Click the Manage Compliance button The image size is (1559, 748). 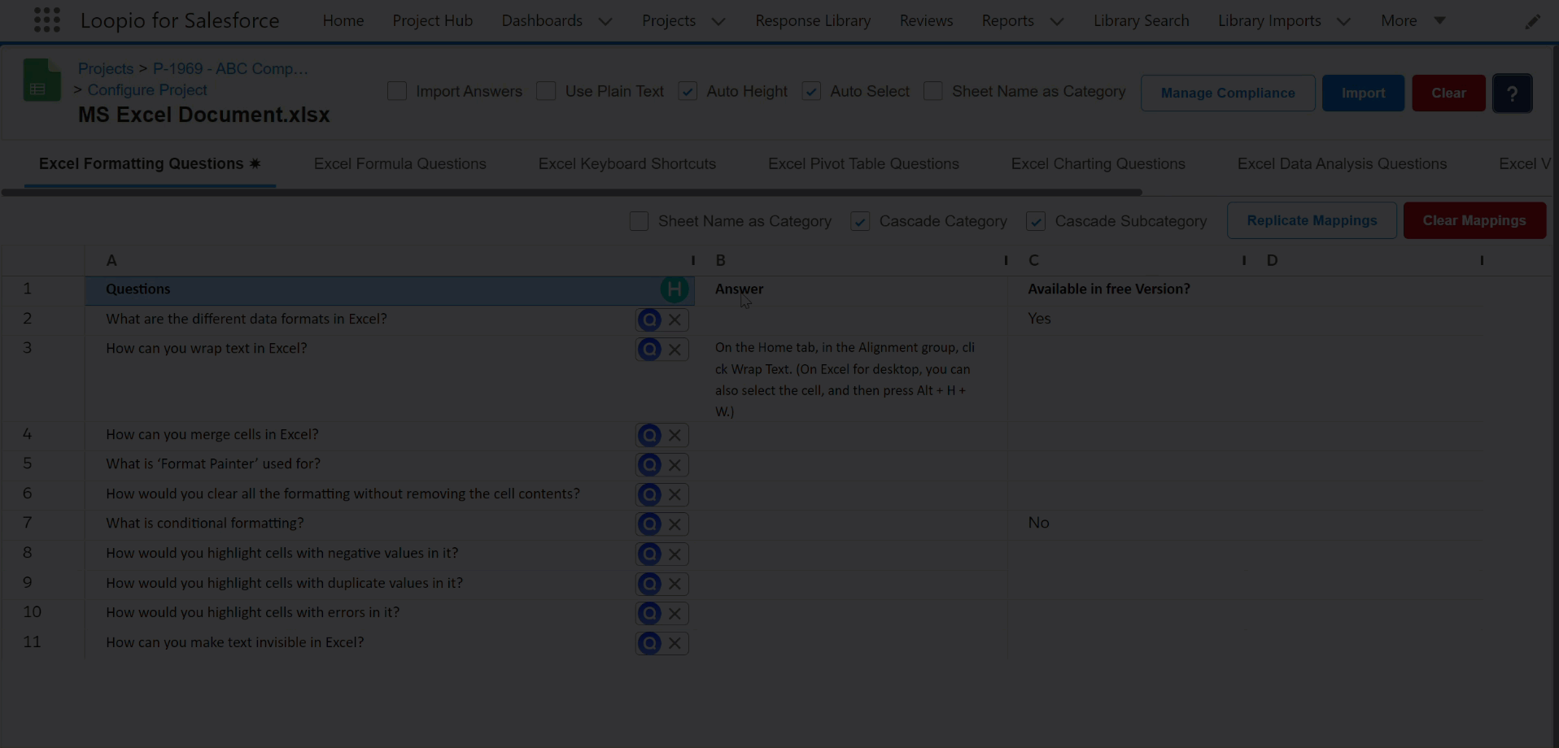[1228, 93]
